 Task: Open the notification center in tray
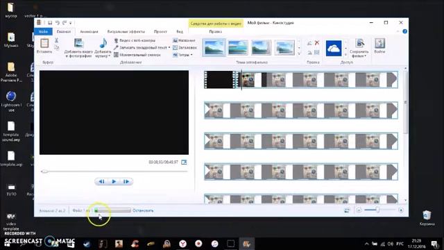(434, 244)
